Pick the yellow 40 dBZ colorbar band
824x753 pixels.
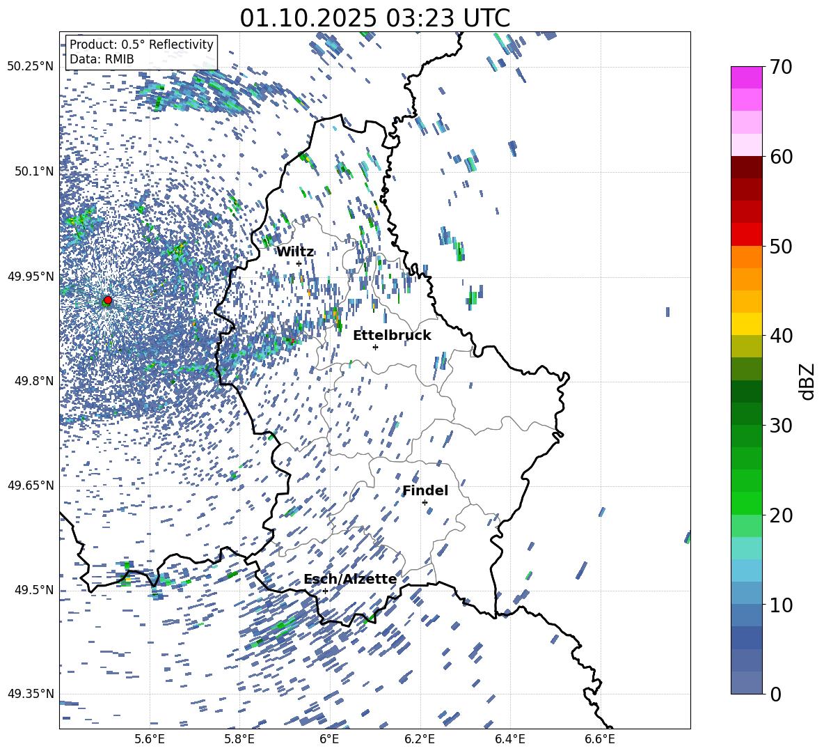[x=746, y=324]
